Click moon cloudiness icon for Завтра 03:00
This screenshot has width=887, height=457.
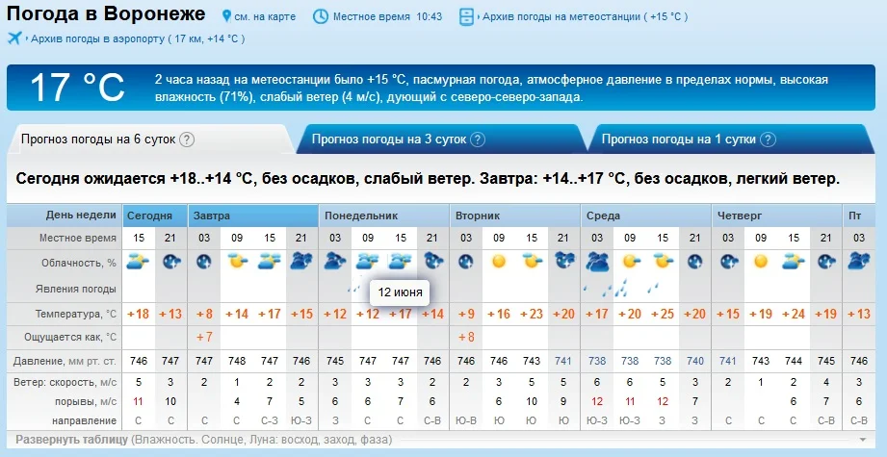click(x=203, y=262)
